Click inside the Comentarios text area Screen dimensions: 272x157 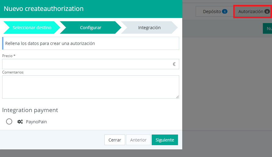click(x=90, y=87)
